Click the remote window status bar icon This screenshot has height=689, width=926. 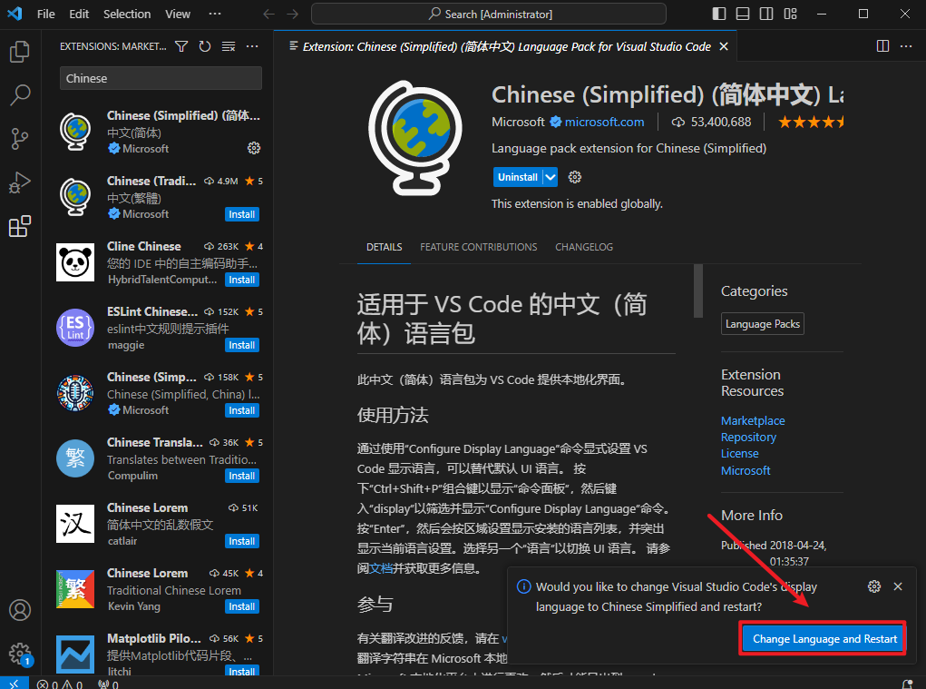pyautogui.click(x=14, y=684)
